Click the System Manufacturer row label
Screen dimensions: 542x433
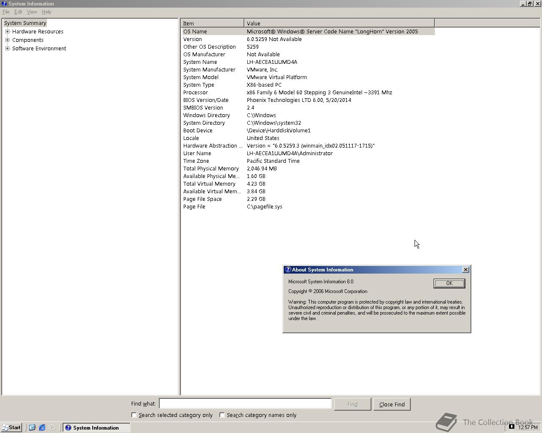[x=209, y=69]
